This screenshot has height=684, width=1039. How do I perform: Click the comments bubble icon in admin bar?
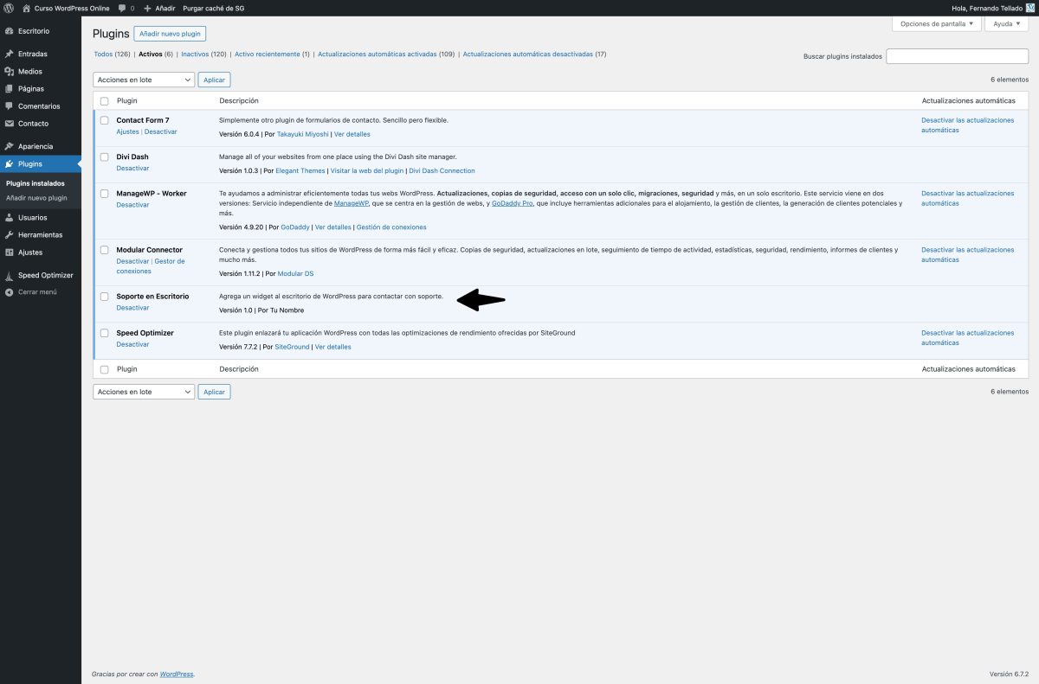[x=122, y=8]
